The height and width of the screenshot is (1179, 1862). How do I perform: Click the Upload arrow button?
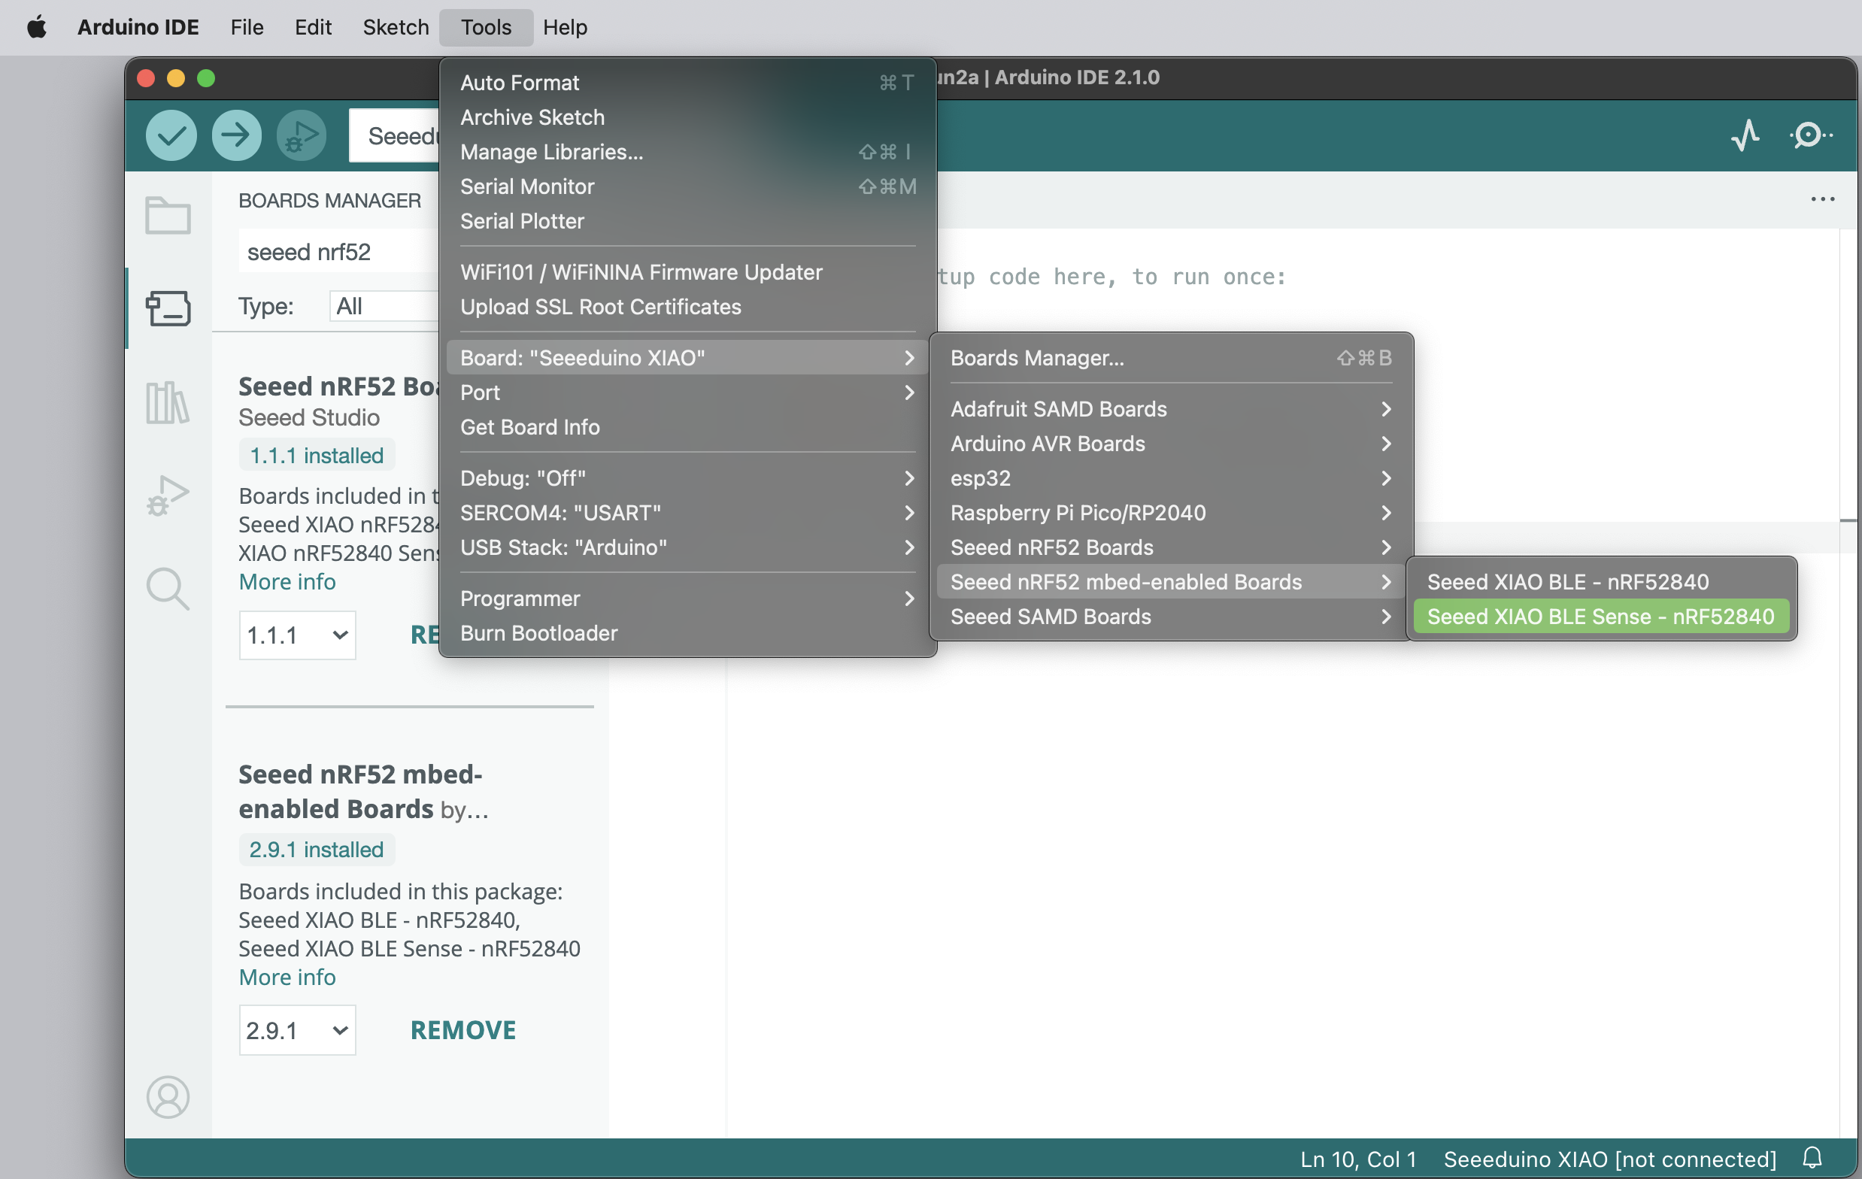tap(236, 136)
